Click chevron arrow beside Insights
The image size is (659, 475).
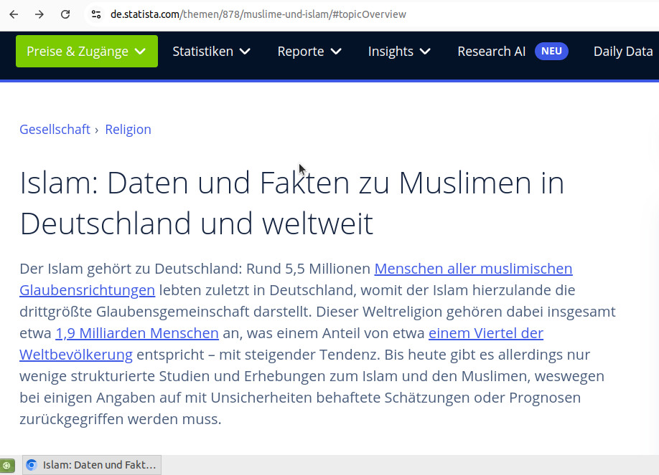click(425, 51)
